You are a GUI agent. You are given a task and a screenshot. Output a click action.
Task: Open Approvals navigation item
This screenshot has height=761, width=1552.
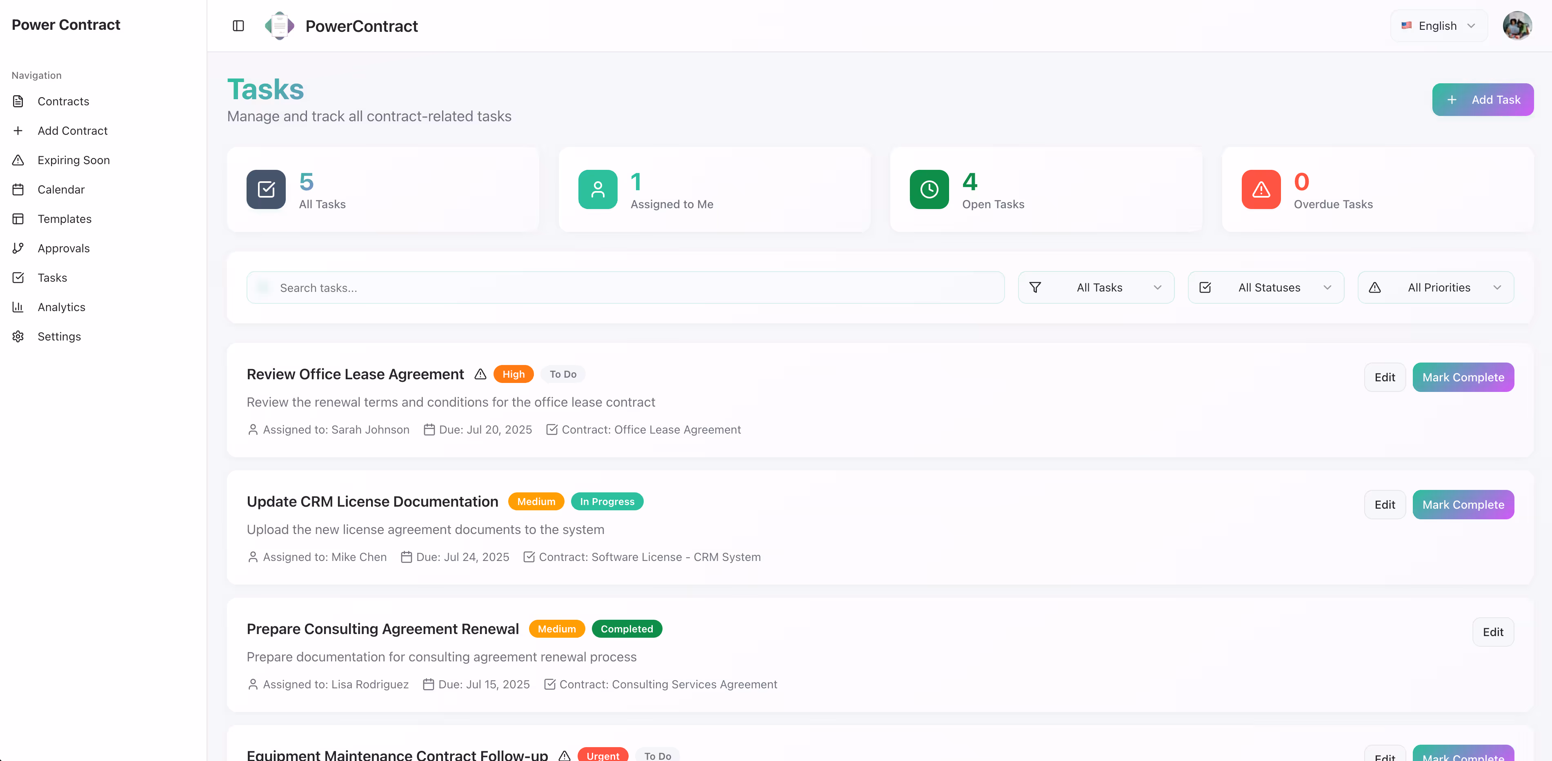coord(63,248)
